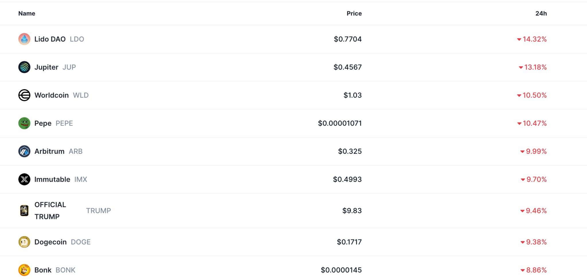This screenshot has height=279, width=587.
Task: Click the OFFICIAL TRUMP coin icon
Action: click(24, 211)
